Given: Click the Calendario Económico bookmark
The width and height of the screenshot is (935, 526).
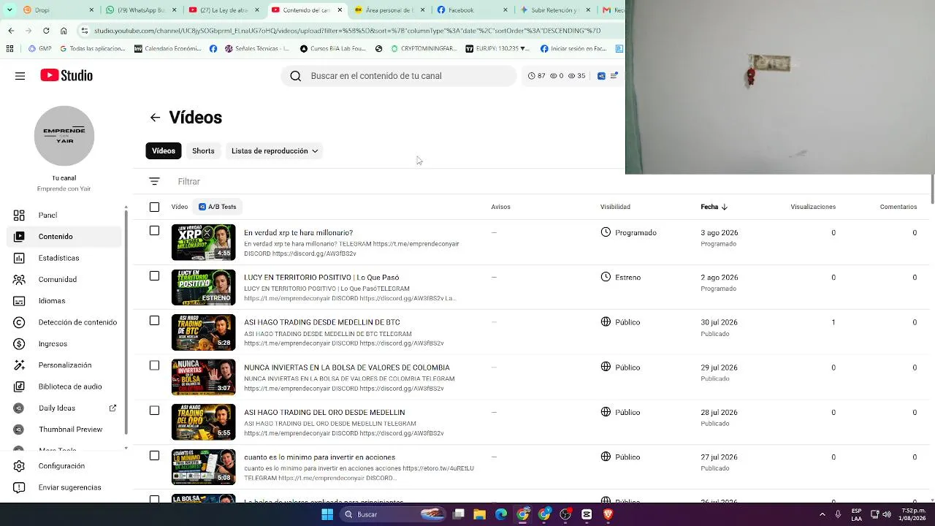Looking at the screenshot, I should pyautogui.click(x=167, y=49).
